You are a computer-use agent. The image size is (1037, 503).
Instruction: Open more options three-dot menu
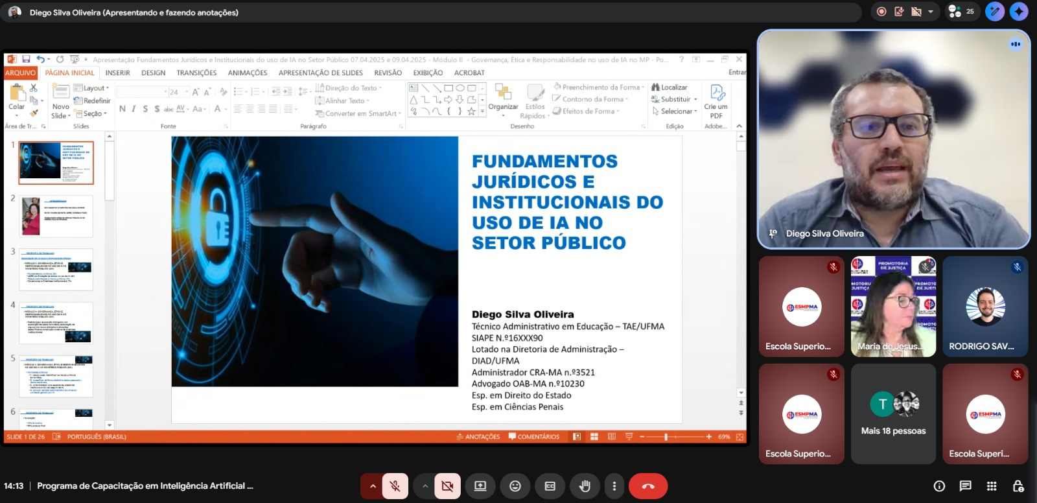coord(614,486)
